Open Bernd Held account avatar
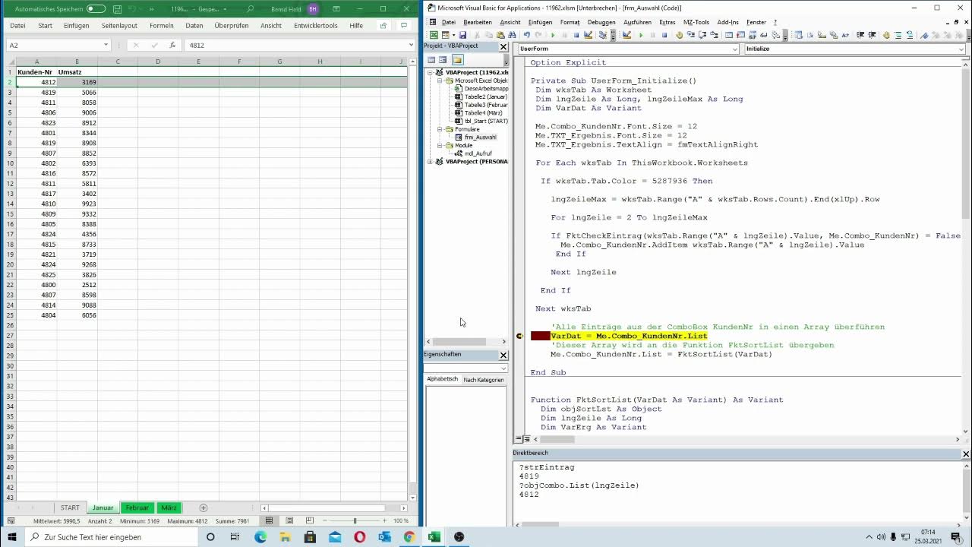 (x=313, y=9)
